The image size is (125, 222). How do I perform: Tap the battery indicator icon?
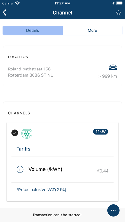120,3
